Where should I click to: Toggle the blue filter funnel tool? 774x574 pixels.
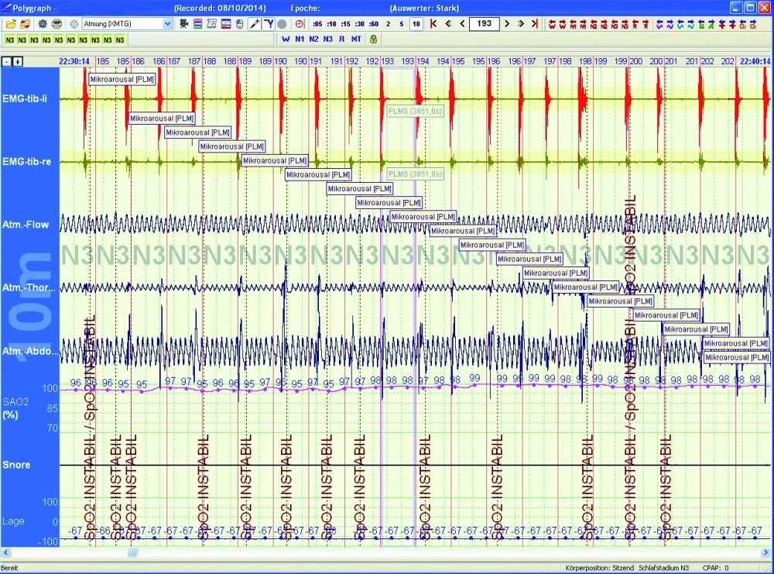click(268, 24)
